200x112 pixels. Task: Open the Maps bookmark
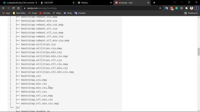click(x=57, y=13)
